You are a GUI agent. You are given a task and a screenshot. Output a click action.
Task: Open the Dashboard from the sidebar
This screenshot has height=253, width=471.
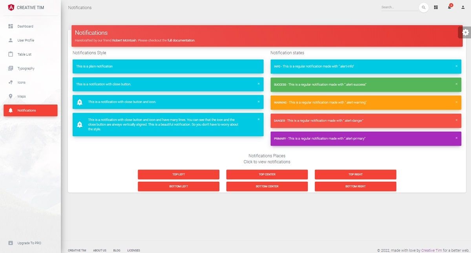pos(25,26)
